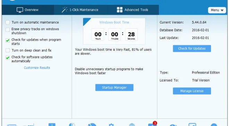The width and height of the screenshot is (229, 126).
Task: Enable Turn on automatic maintenance checkbox
Action: pyautogui.click(x=8, y=22)
